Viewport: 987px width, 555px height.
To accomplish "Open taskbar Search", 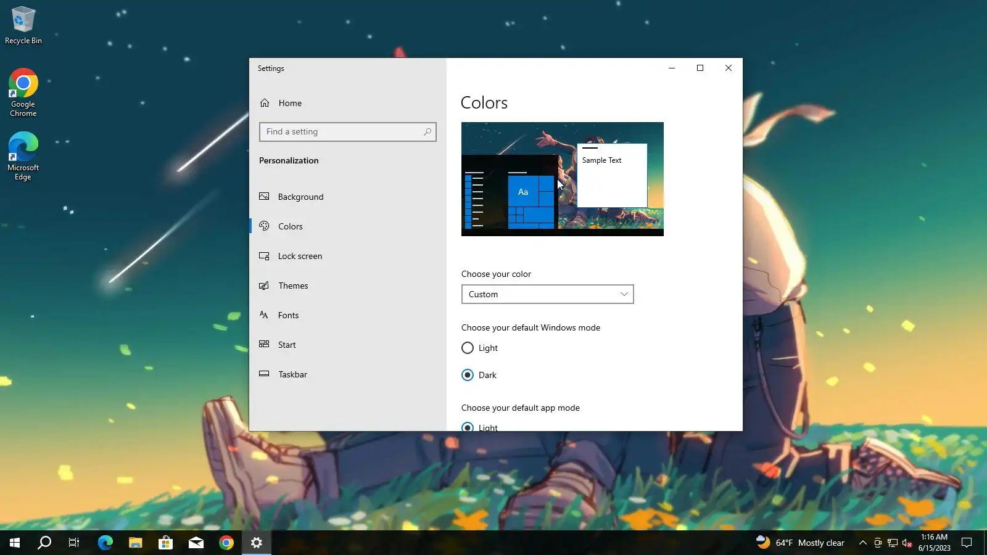I will tap(44, 543).
